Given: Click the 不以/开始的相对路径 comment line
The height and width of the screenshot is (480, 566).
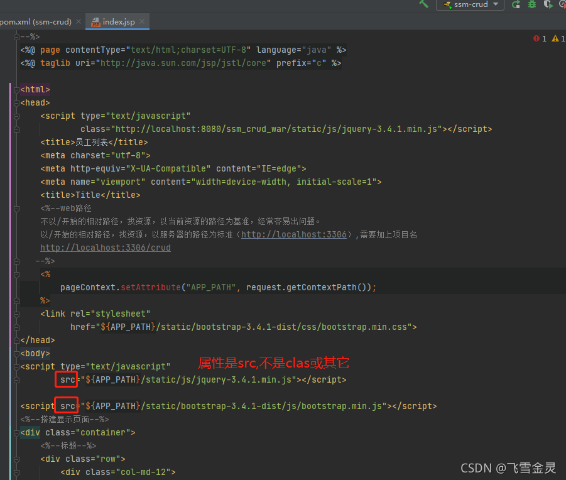Looking at the screenshot, I should click(x=180, y=221).
